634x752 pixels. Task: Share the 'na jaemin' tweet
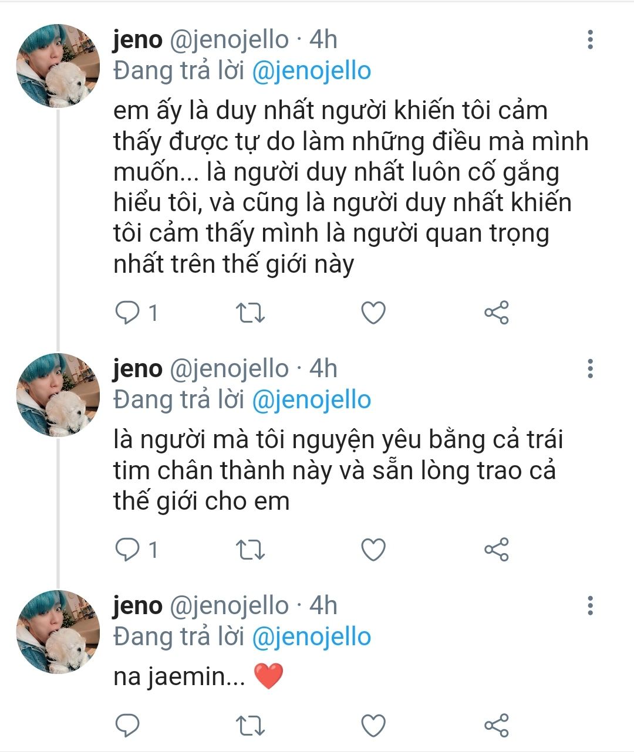497,726
